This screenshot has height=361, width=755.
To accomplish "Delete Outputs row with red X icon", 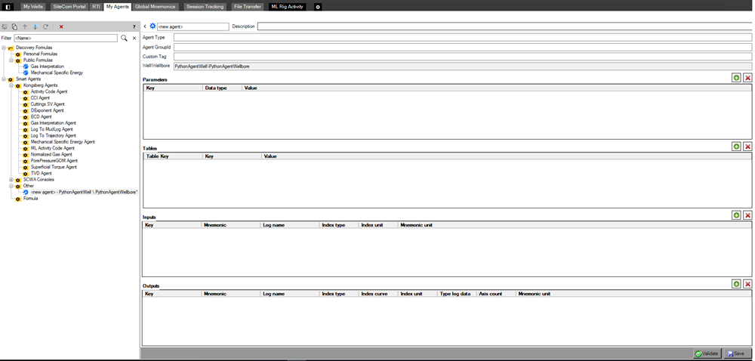I will pos(747,284).
